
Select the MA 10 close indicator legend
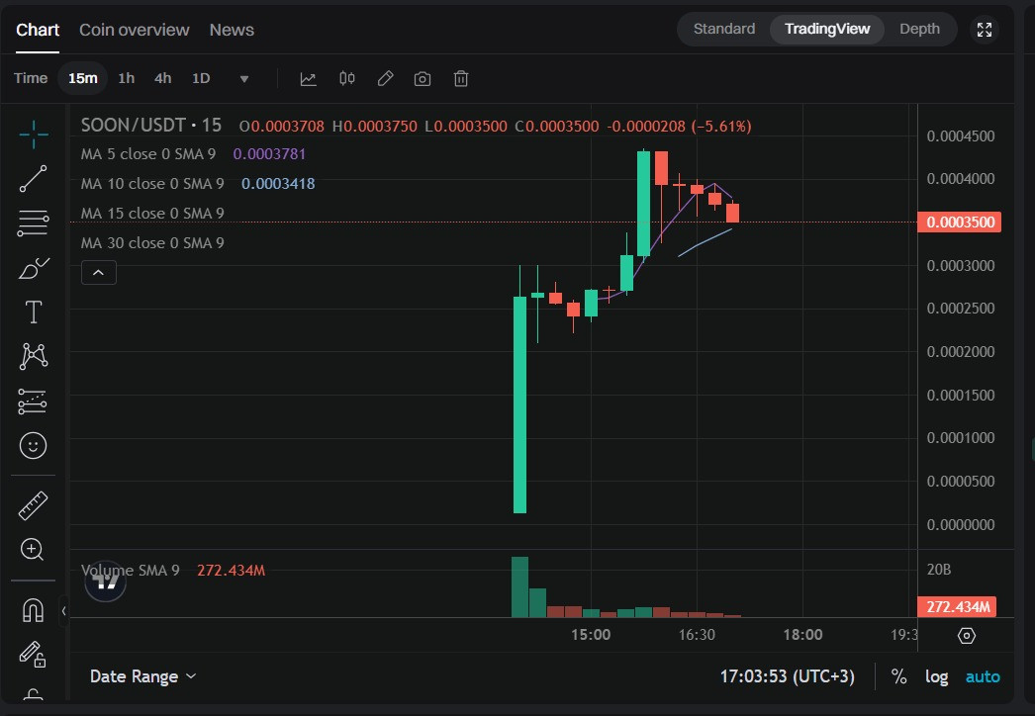[151, 184]
